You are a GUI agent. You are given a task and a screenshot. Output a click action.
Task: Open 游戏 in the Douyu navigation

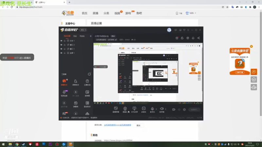point(128,13)
